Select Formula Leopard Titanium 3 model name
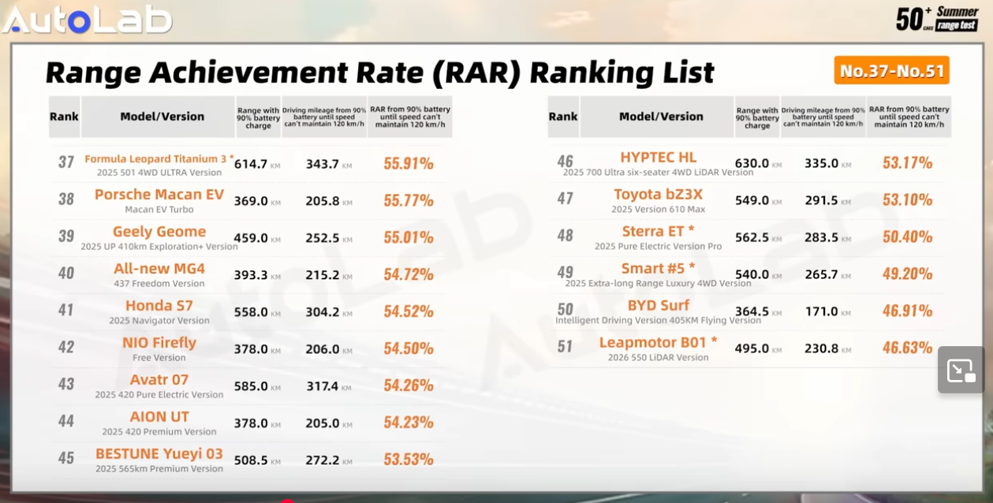The image size is (993, 503). (x=159, y=158)
